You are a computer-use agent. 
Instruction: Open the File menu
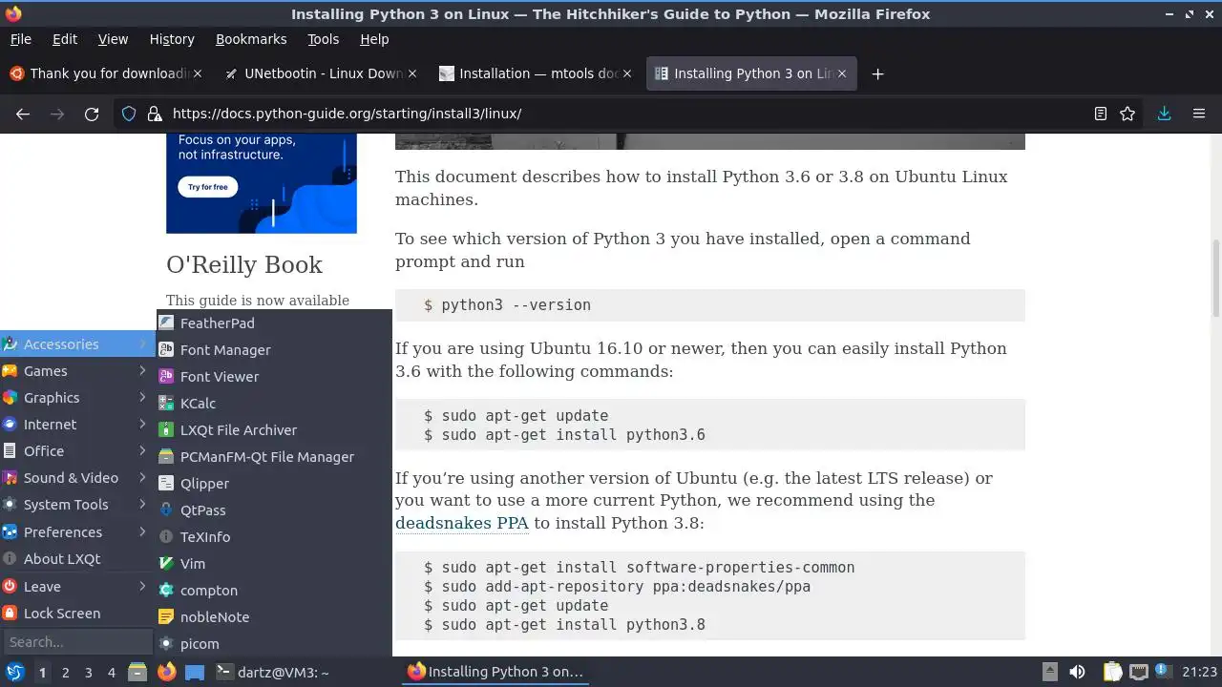(x=20, y=39)
